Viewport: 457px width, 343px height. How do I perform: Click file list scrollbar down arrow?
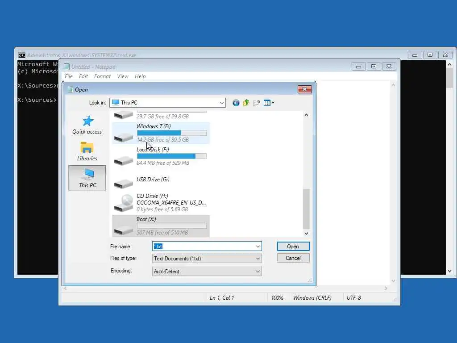[x=306, y=233]
